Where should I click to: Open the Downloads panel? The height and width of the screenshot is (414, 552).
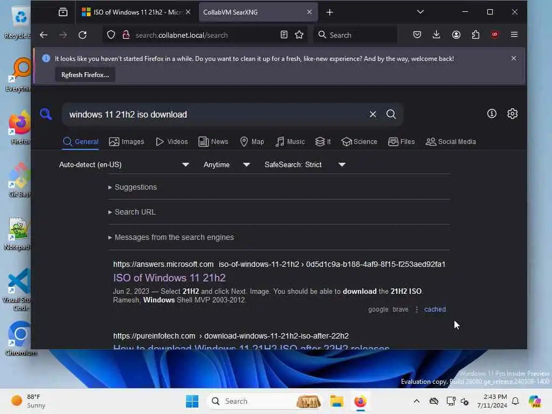point(436,34)
